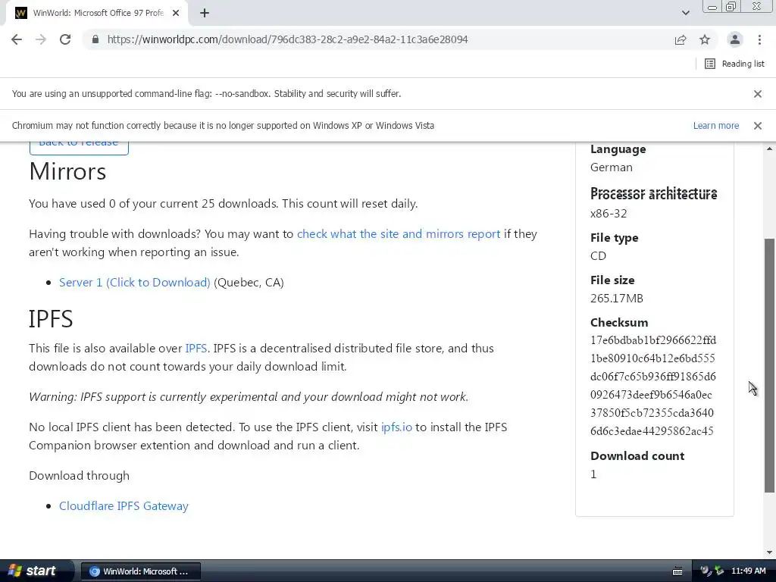776x582 pixels.
Task: Minimize the Chromium window
Action: coord(712,7)
